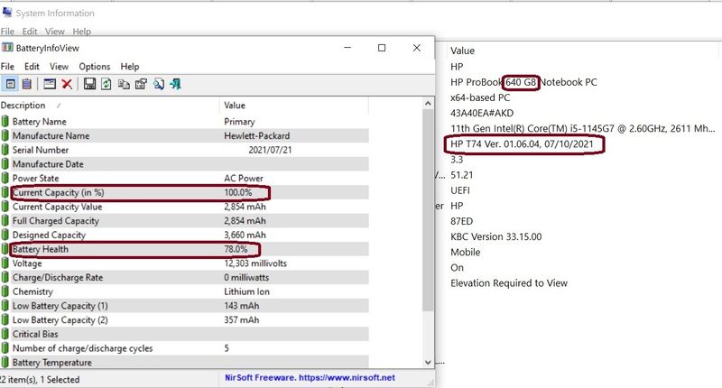
Task: Open Edit menu in System Information window
Action: click(x=30, y=32)
